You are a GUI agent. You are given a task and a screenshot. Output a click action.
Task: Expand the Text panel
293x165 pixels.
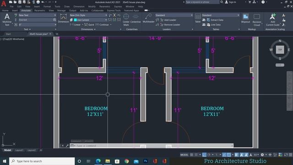tap(27, 29)
